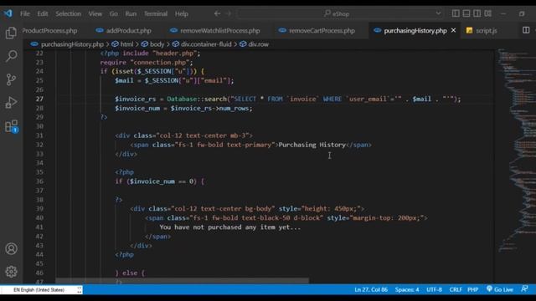Viewport: 536px width, 301px height.
Task: Change language mode via PHP
Action: tap(472, 289)
